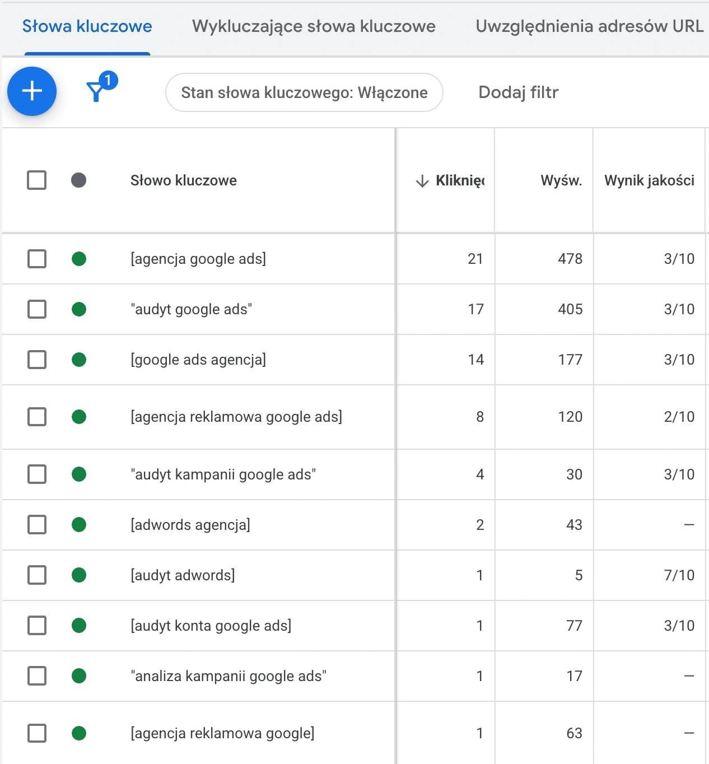Image resolution: width=709 pixels, height=764 pixels.
Task: Click green status dot for [google ads agencja]
Action: pos(79,360)
